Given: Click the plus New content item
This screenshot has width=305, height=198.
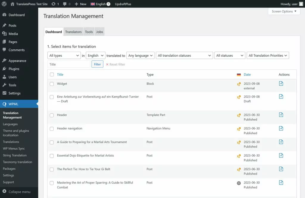Looking at the screenshot, I should pyautogui.click(x=80, y=4).
